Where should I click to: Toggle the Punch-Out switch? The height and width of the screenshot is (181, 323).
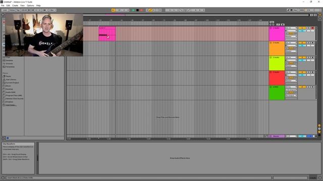189,10
